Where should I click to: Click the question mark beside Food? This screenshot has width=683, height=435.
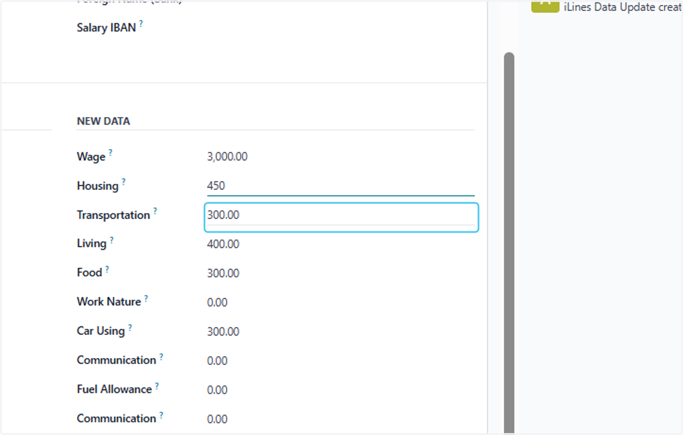(x=107, y=269)
